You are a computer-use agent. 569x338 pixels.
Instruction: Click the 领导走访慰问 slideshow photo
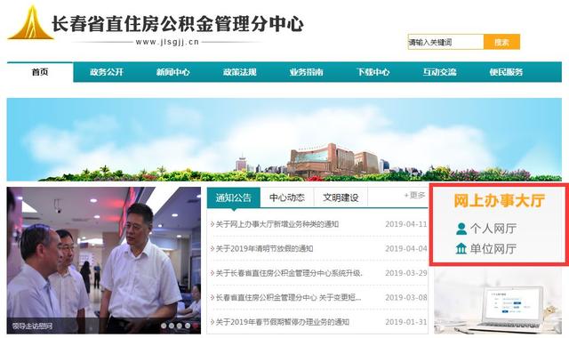pos(104,261)
